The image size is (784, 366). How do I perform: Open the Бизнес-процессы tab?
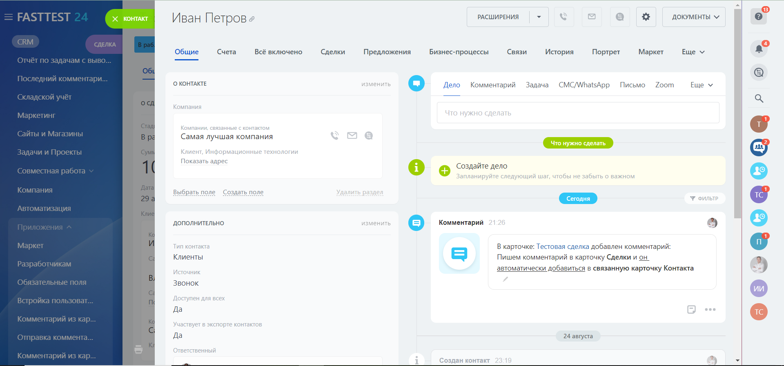coord(459,52)
